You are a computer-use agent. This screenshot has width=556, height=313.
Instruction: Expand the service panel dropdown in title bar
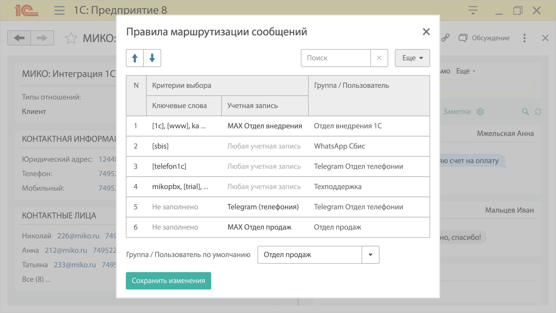coord(473,10)
